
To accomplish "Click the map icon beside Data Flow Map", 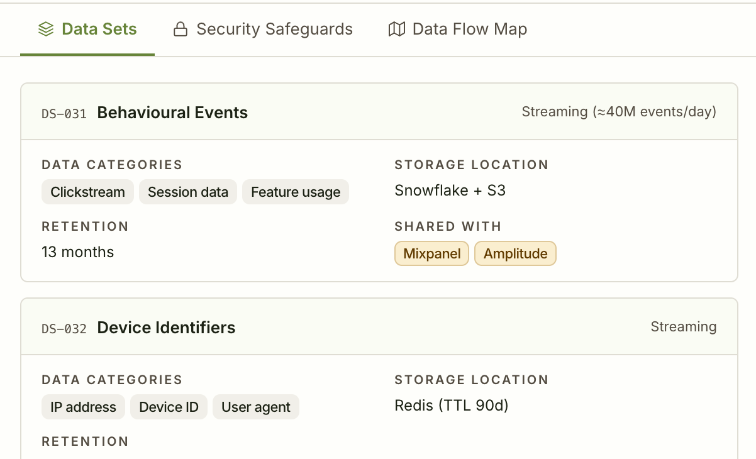I will 396,29.
